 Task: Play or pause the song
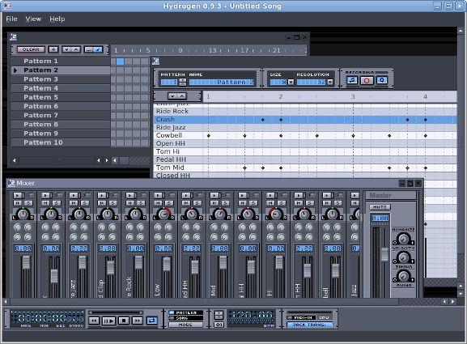coord(108,321)
